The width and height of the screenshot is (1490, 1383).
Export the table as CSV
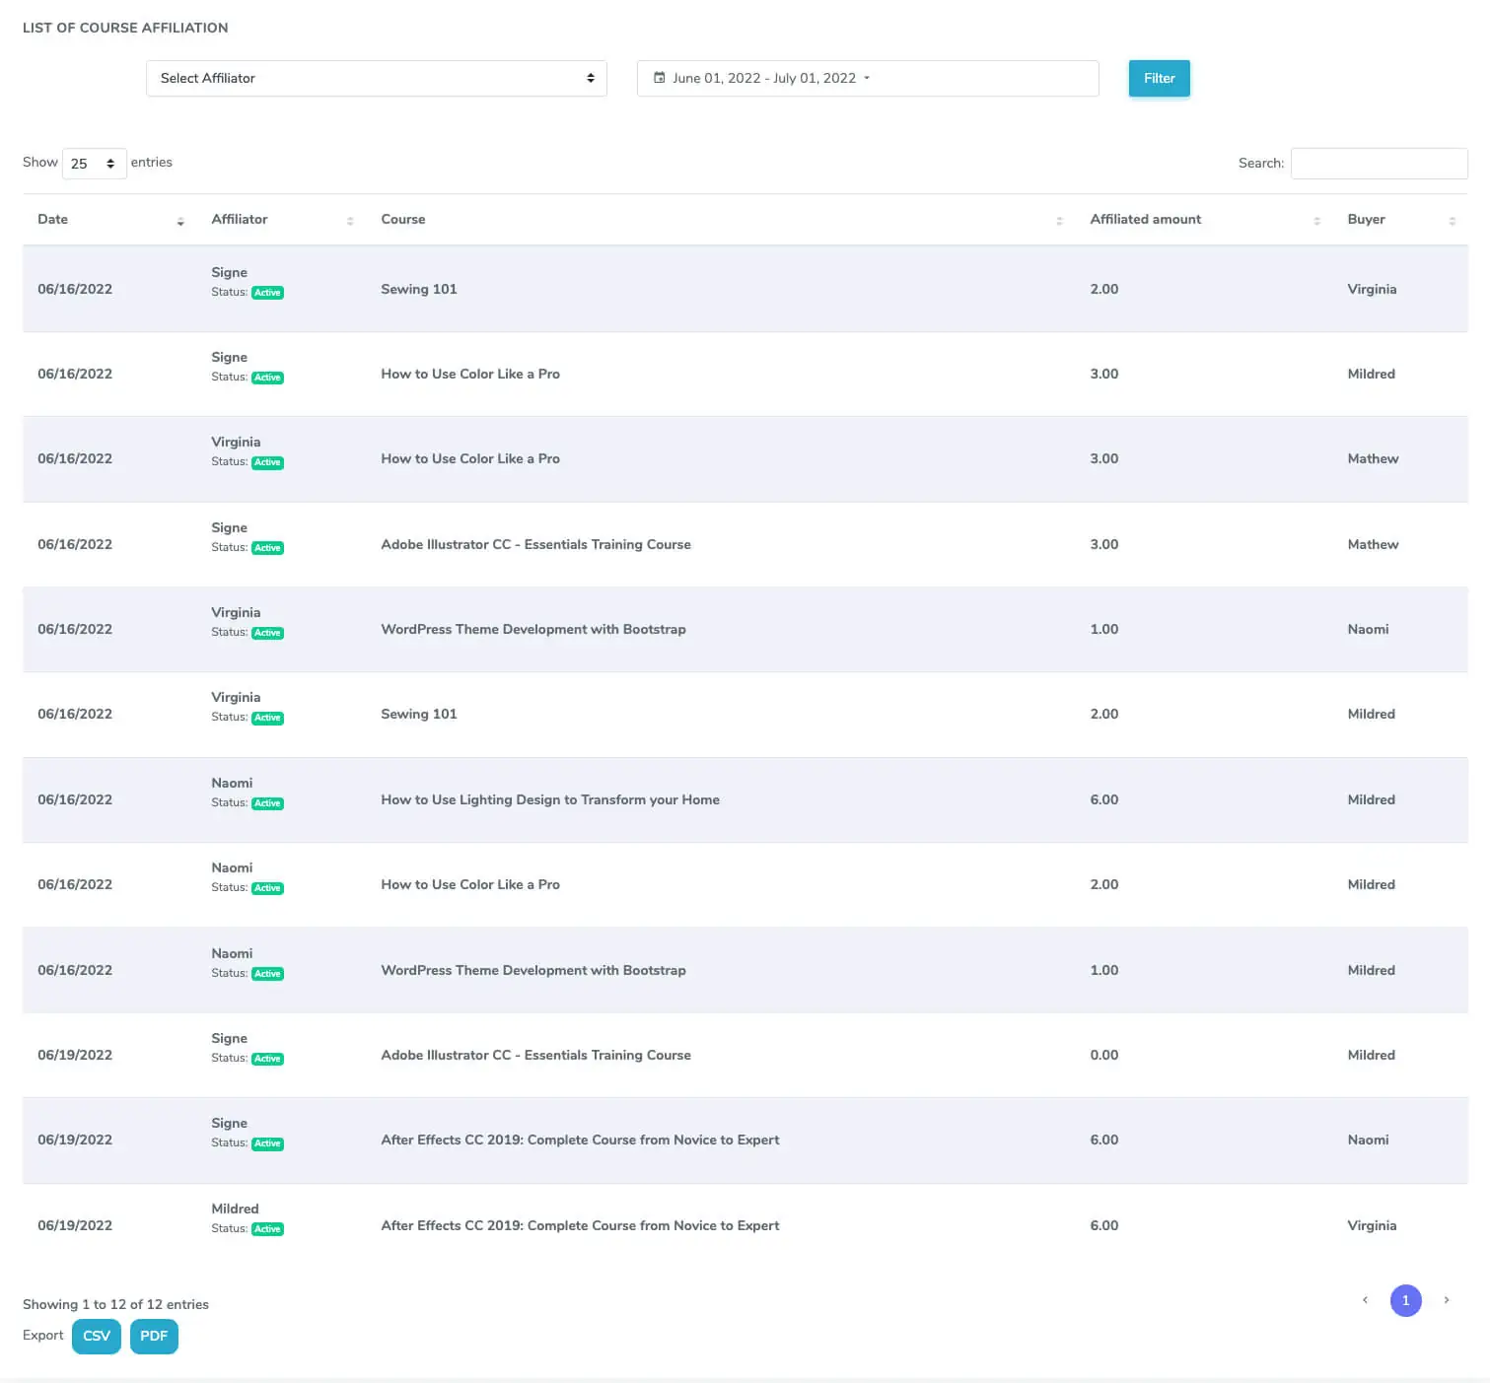[97, 1336]
